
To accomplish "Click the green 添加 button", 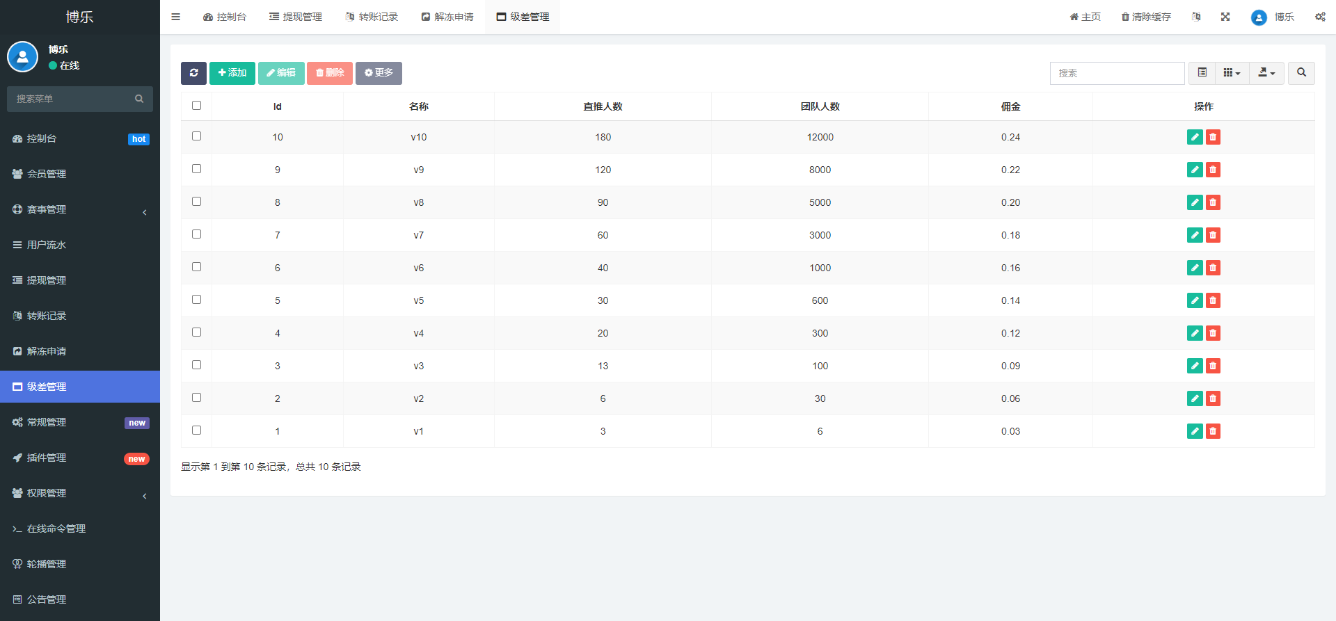I will click(x=232, y=73).
